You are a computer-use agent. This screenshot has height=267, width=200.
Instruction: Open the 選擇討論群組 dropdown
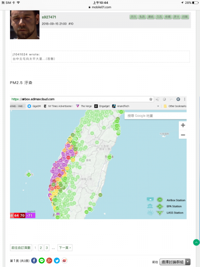[175, 262]
